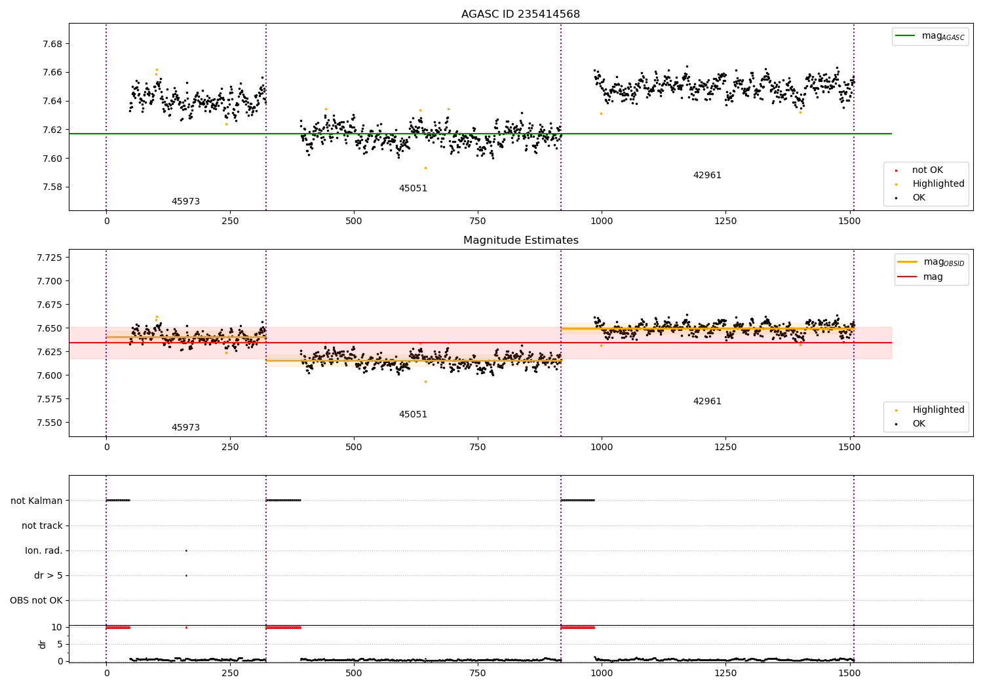This screenshot has width=983, height=688.
Task: Click 'Highlighted' in the Magnitude Estimates legend
Action: point(938,410)
